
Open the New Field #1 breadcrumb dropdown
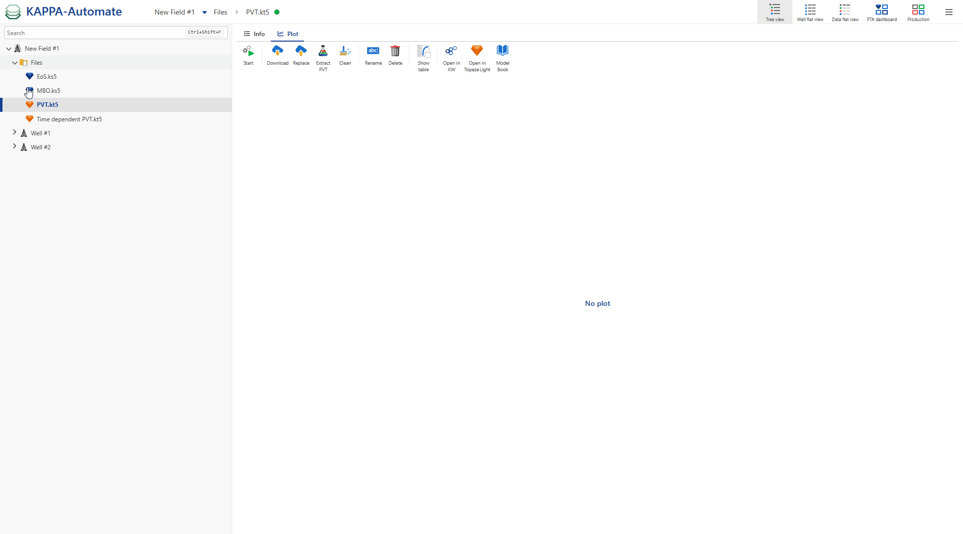(205, 13)
